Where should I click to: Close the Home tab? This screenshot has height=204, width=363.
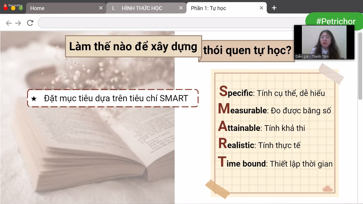[100, 8]
